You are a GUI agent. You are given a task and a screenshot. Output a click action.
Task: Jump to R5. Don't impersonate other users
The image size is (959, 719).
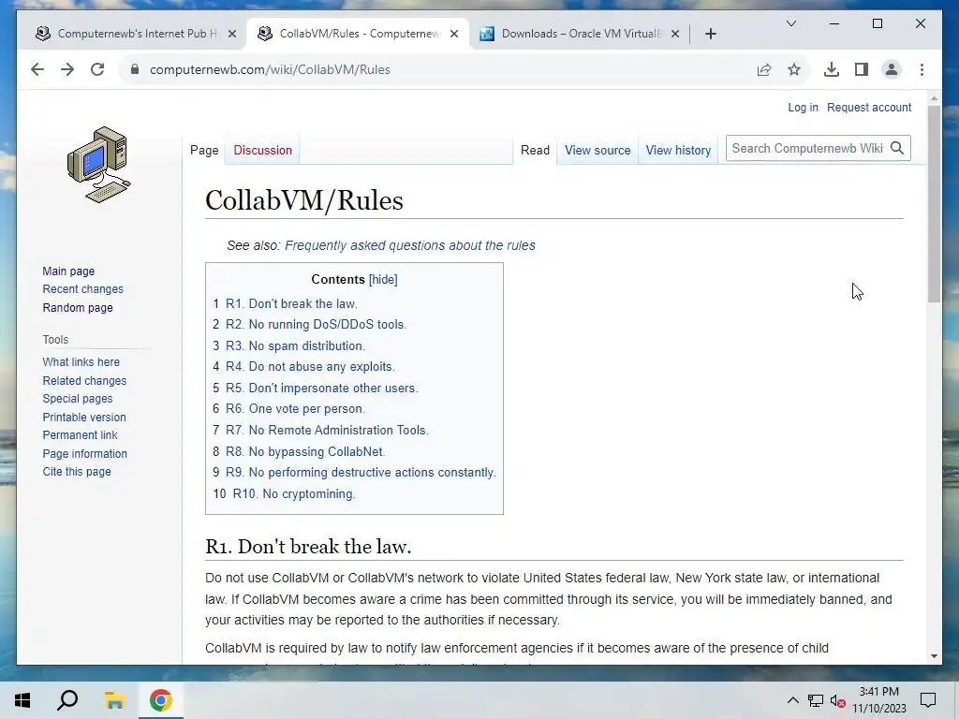(x=322, y=389)
